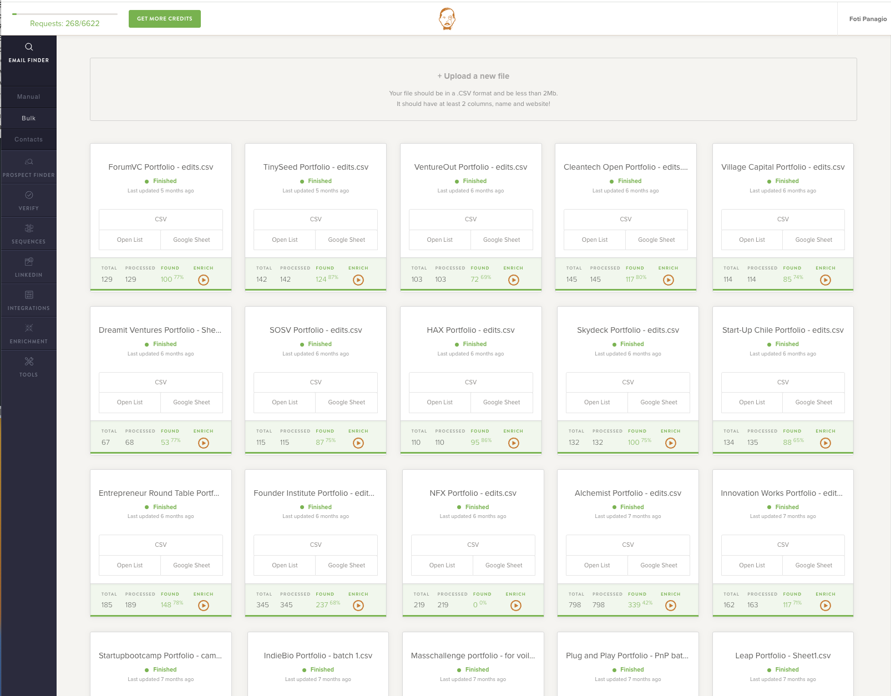Click Masschallenge portfolio card title
The height and width of the screenshot is (696, 891).
(473, 656)
